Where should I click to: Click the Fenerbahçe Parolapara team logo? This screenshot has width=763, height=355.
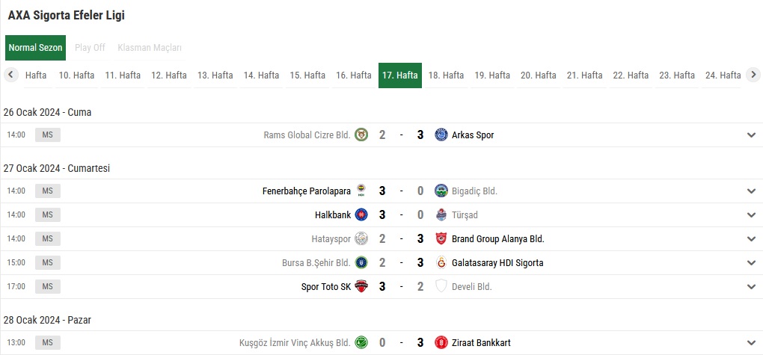[361, 191]
